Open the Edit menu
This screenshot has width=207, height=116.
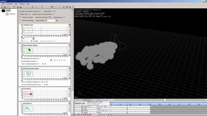pos(3,4)
